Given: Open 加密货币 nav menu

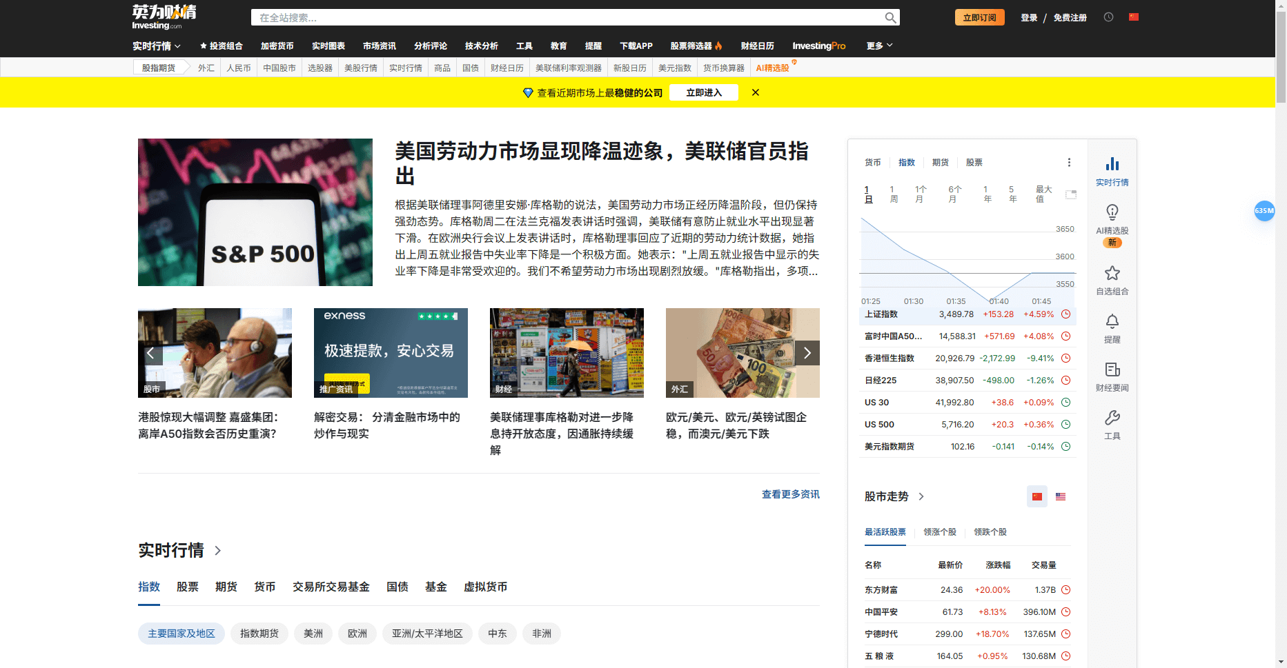Looking at the screenshot, I should 277,46.
